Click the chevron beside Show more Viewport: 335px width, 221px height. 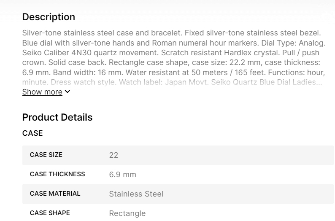[68, 92]
